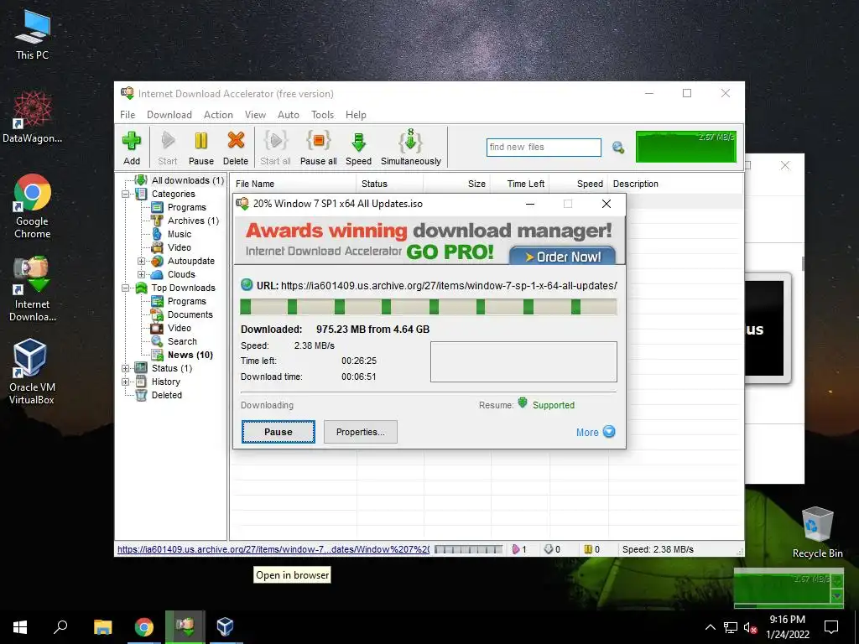859x644 pixels.
Task: Click the Status column header
Action: point(390,184)
